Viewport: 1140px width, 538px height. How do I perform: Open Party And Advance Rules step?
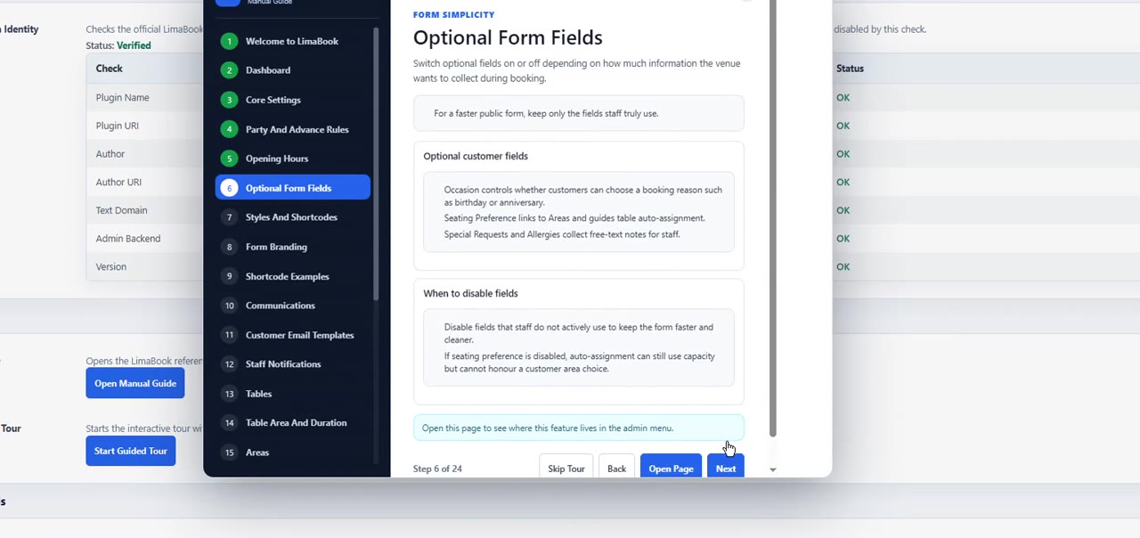292,129
